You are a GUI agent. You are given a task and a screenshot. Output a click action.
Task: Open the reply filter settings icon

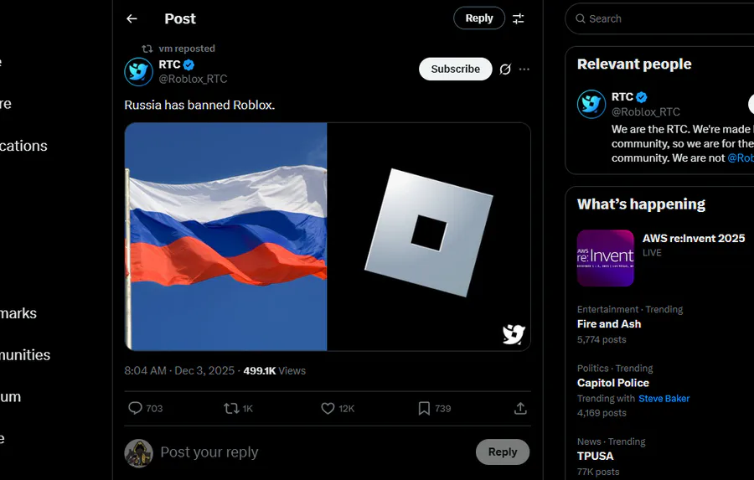click(519, 18)
